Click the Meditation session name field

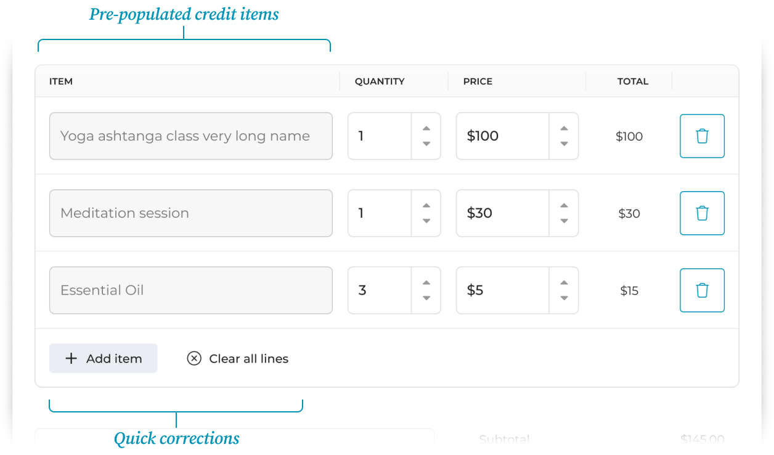(190, 213)
